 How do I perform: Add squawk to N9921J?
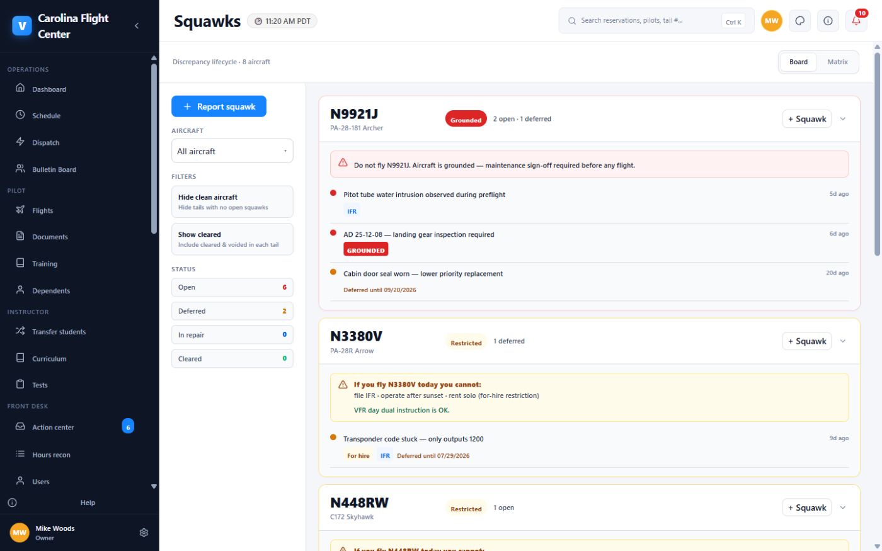pyautogui.click(x=806, y=119)
